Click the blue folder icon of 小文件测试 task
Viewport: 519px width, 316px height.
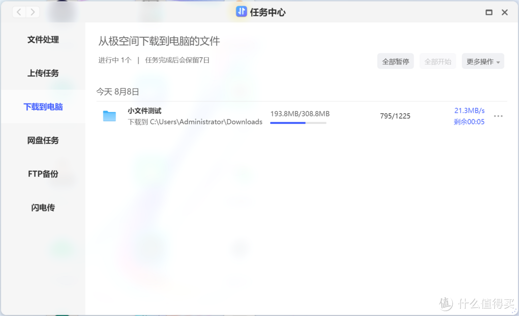110,116
